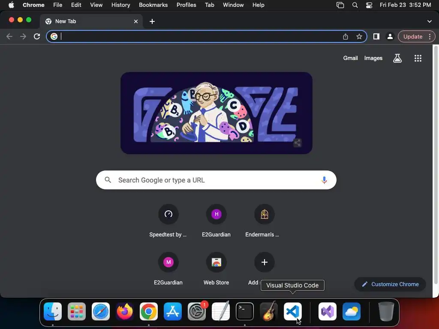
Task: Open Google Images link
Action: [373, 58]
